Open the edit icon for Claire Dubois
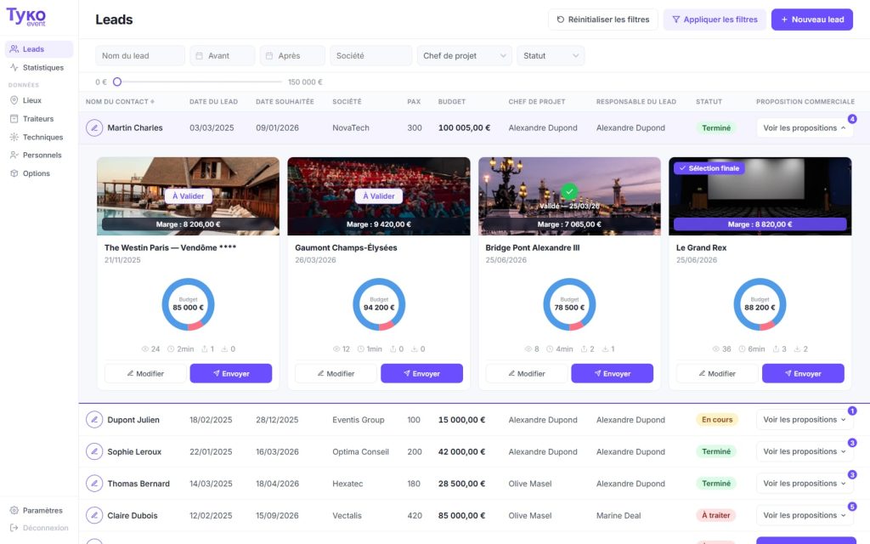 (x=94, y=516)
